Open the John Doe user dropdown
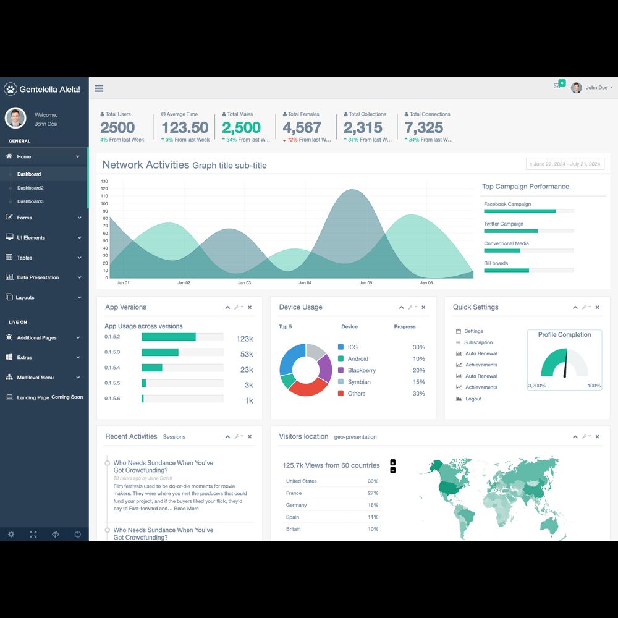This screenshot has width=618, height=618. tap(592, 88)
